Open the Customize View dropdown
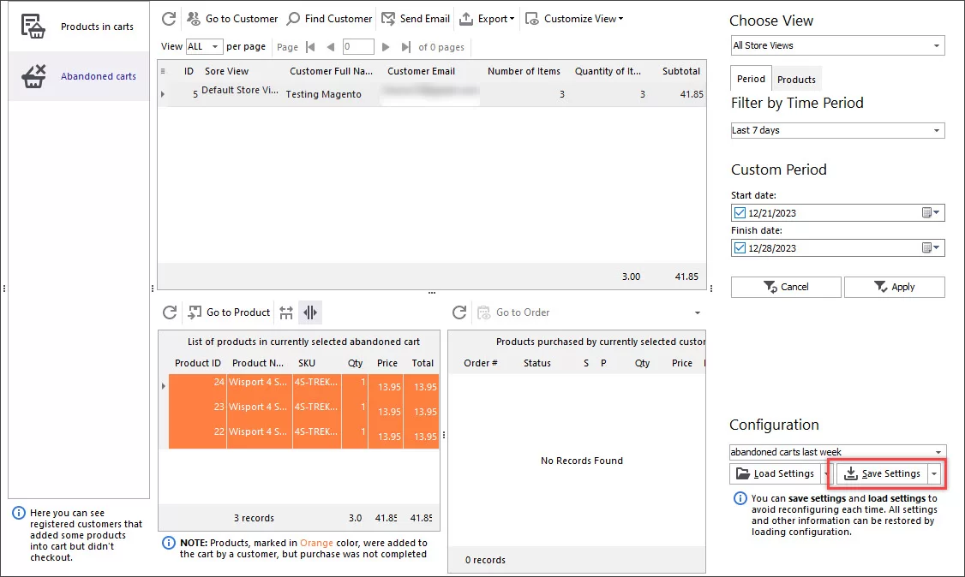Screen dimensions: 965x577 574,19
